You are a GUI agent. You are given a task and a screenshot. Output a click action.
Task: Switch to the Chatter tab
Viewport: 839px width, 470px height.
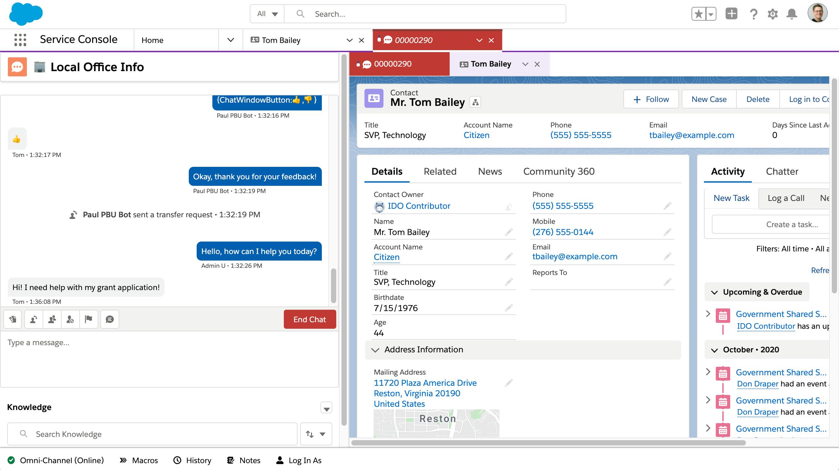[782, 171]
